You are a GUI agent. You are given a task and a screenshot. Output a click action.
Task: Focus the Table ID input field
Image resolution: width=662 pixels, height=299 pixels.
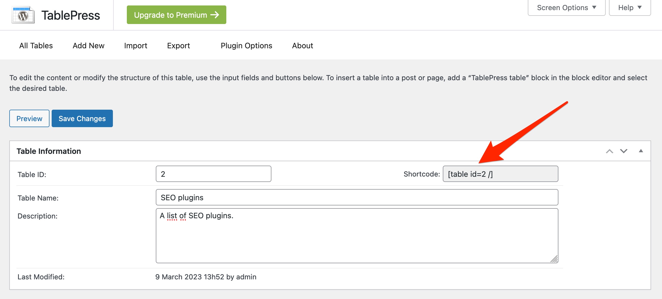(x=213, y=174)
